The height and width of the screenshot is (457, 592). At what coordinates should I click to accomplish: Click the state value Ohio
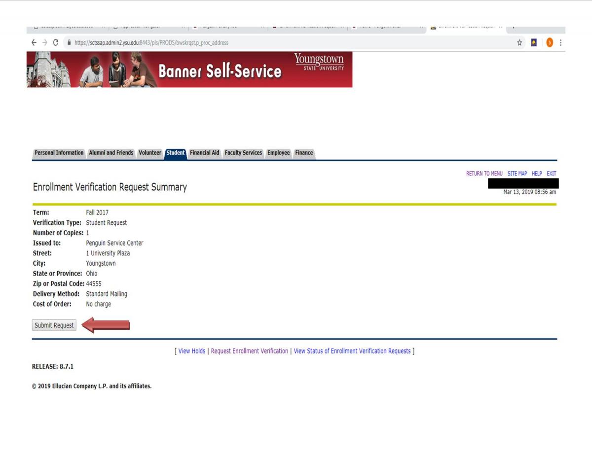coord(92,274)
